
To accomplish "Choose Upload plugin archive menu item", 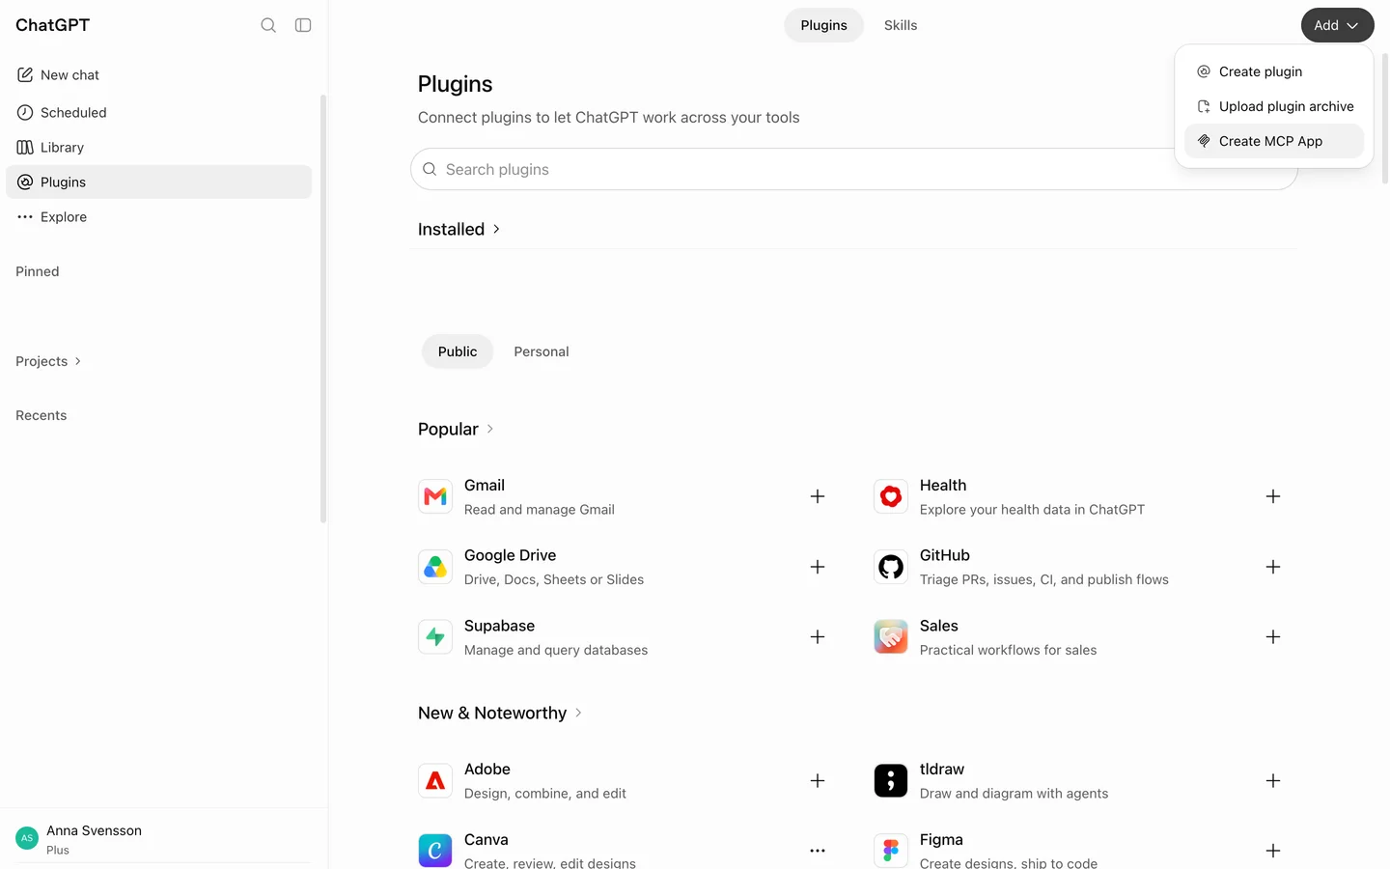I will click(1274, 106).
